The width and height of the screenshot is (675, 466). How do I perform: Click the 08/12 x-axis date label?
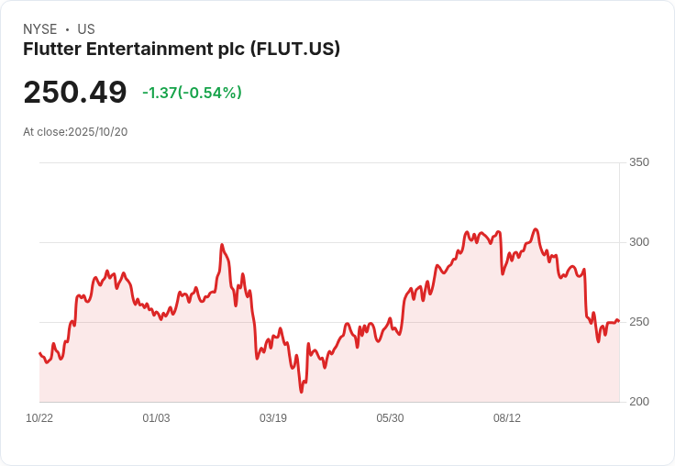coord(507,418)
